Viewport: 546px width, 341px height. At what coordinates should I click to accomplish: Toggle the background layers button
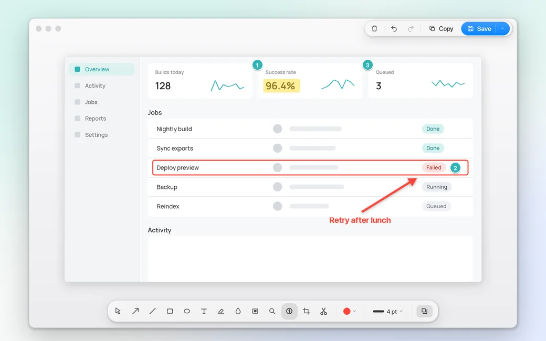coord(425,311)
